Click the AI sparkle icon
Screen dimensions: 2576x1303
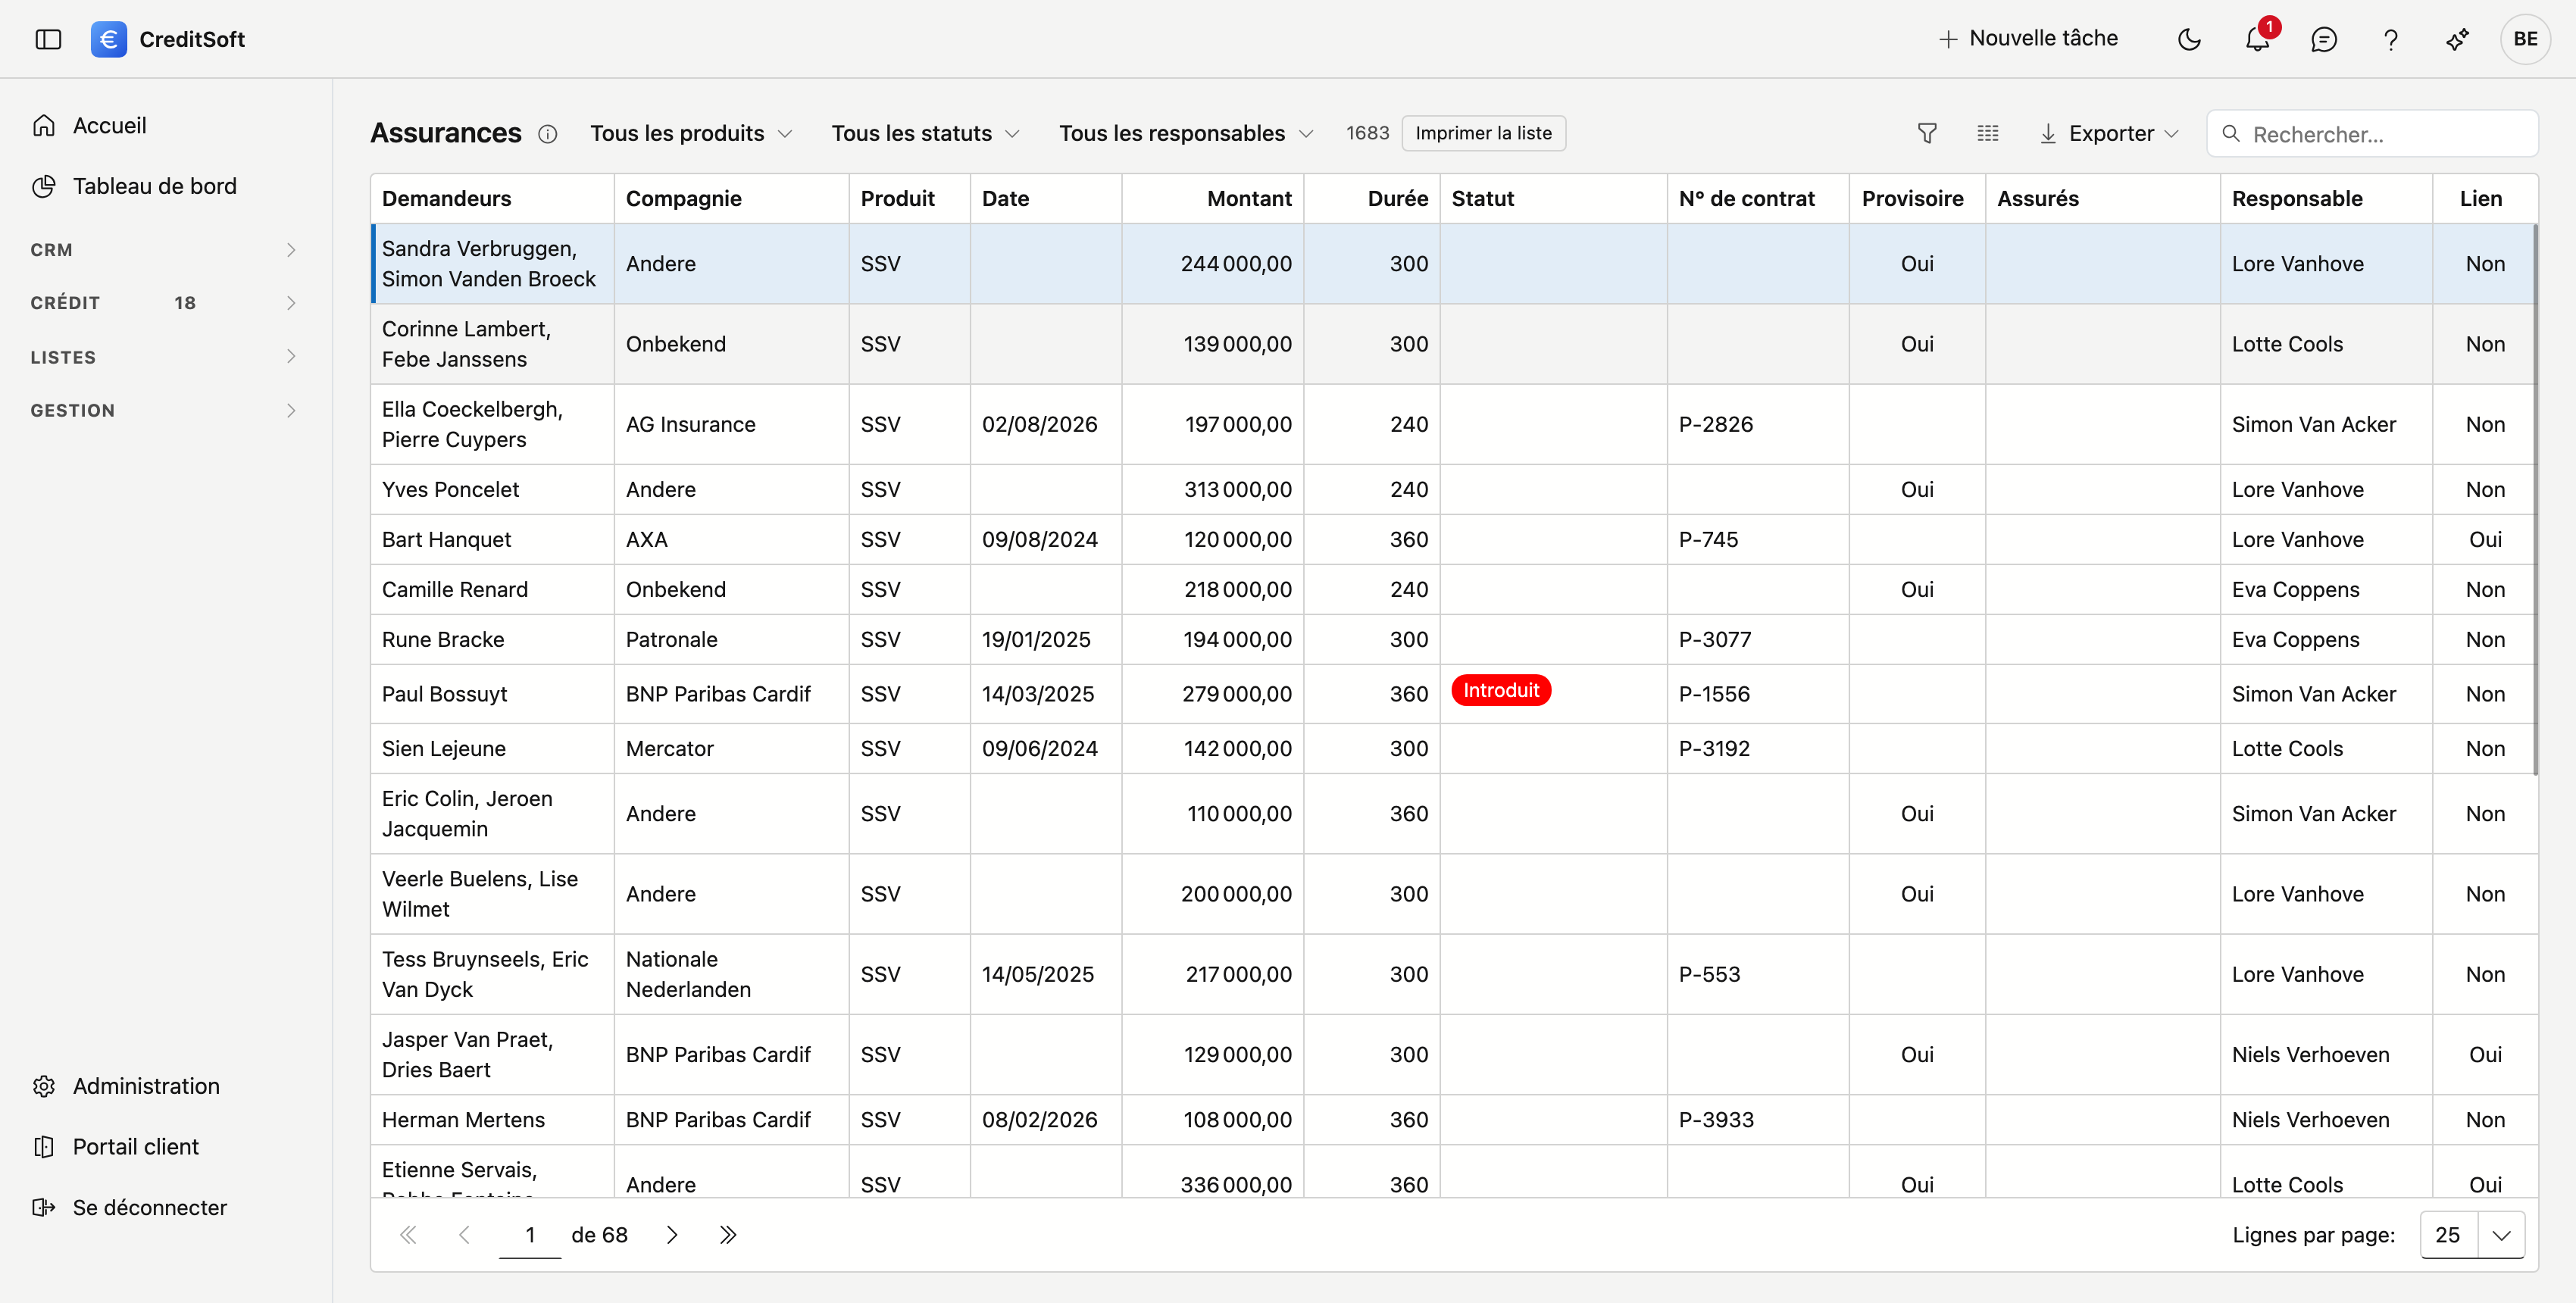coord(2457,39)
